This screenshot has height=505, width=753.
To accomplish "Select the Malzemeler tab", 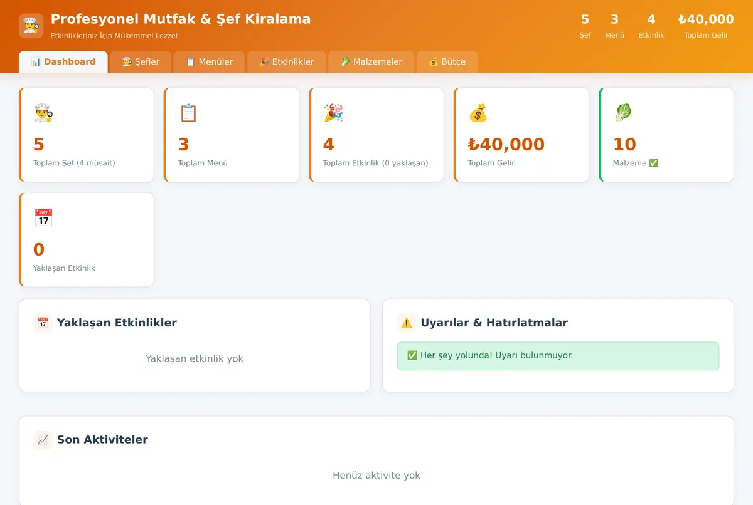I will tap(371, 61).
